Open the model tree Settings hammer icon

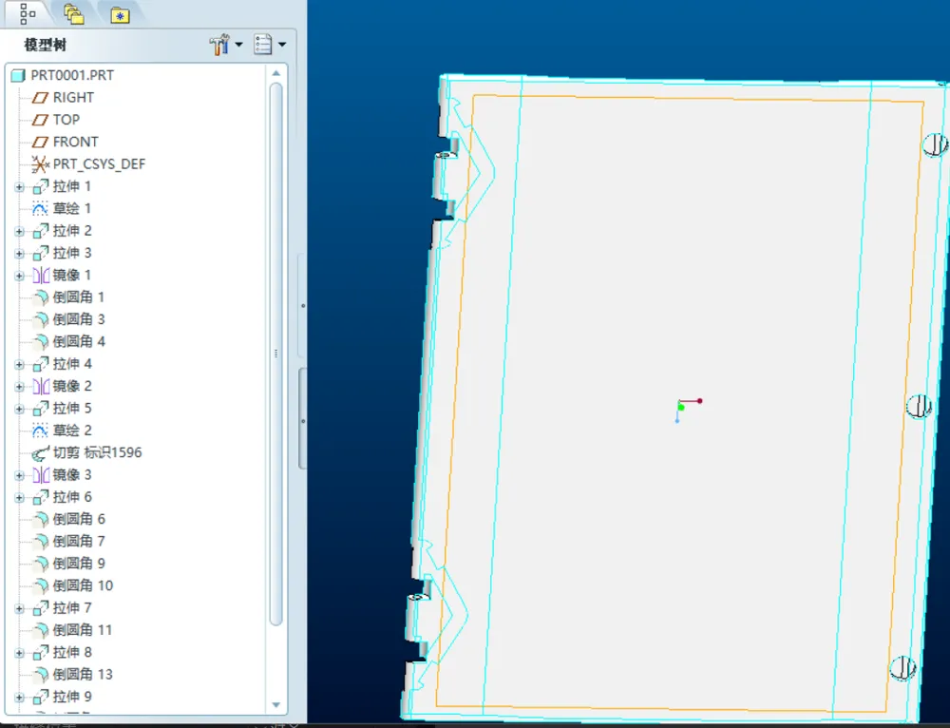point(219,45)
